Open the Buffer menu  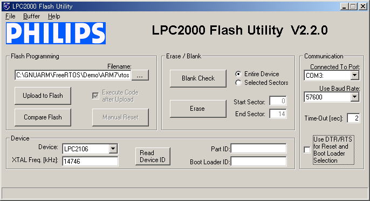31,16
